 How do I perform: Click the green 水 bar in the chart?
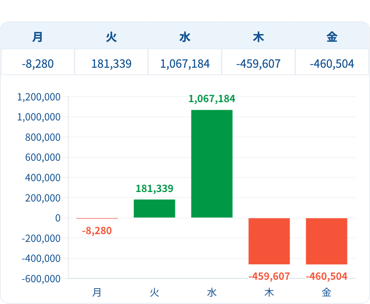coord(212,164)
